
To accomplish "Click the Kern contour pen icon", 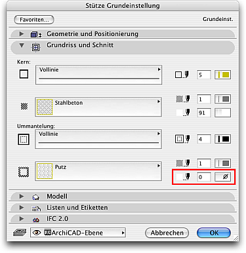I will point(182,75).
